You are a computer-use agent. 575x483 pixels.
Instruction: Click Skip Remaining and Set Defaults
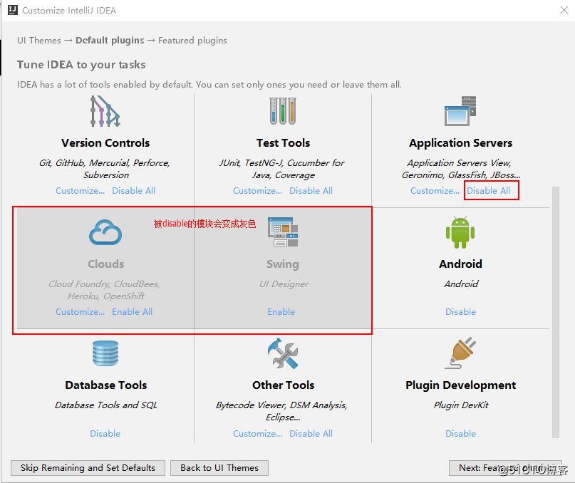coord(88,468)
